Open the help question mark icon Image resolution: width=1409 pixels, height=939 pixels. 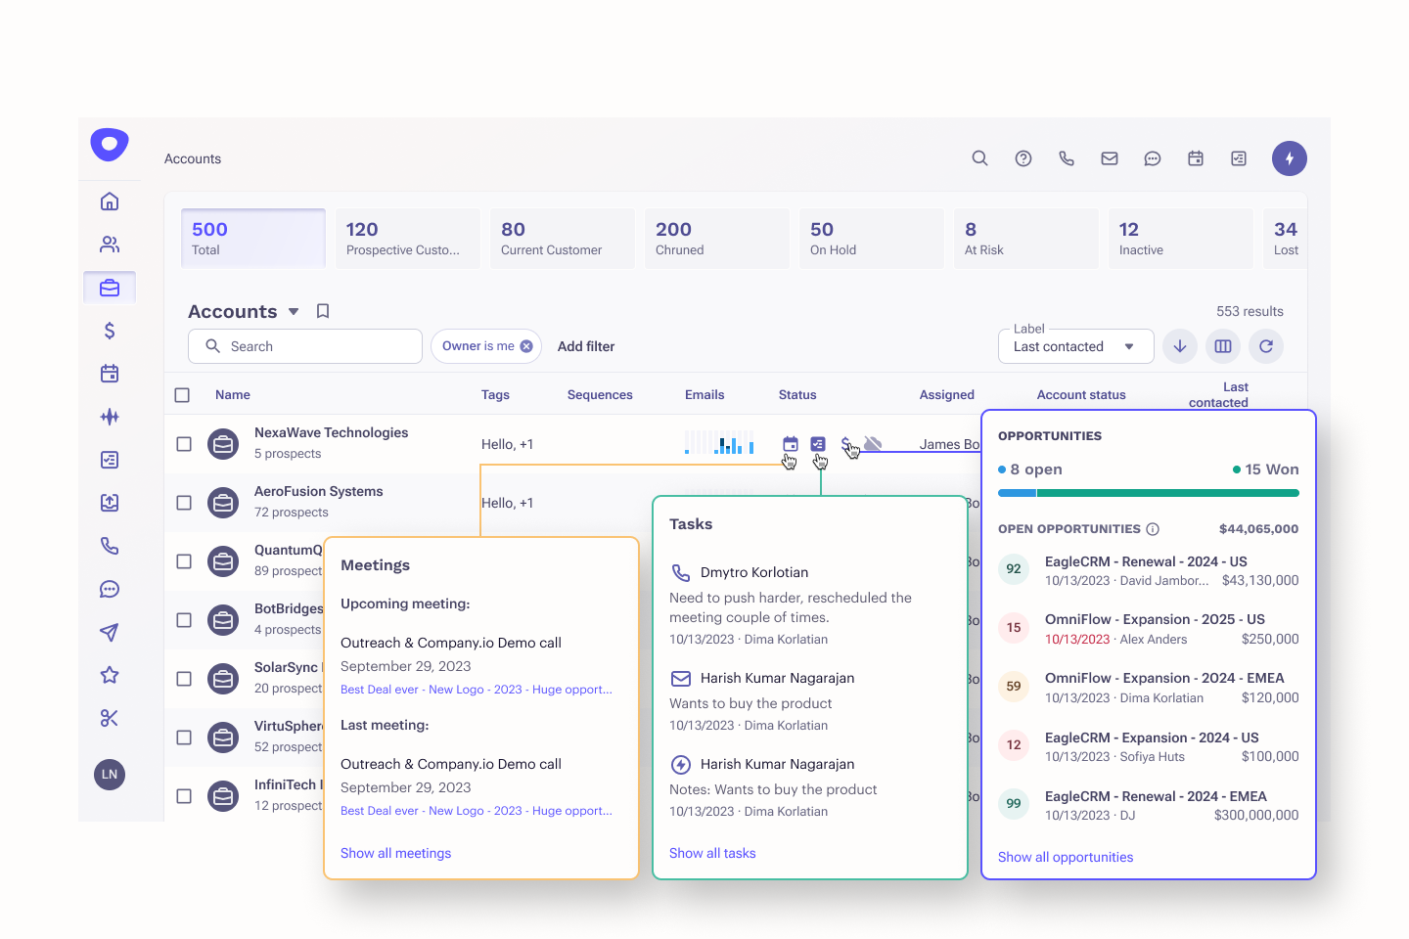(x=1023, y=158)
